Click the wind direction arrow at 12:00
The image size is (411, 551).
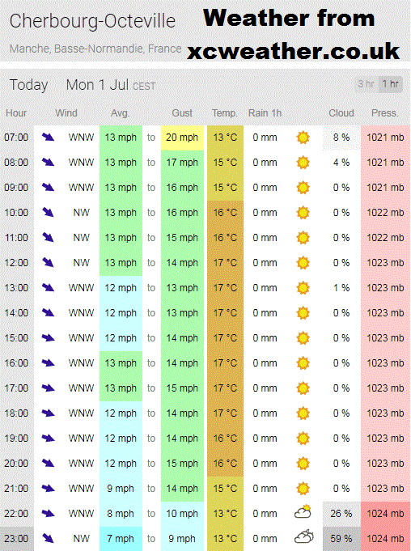[48, 262]
